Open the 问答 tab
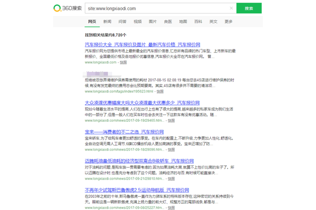Image resolution: width=316 pixels, height=210 pixels. click(122, 22)
